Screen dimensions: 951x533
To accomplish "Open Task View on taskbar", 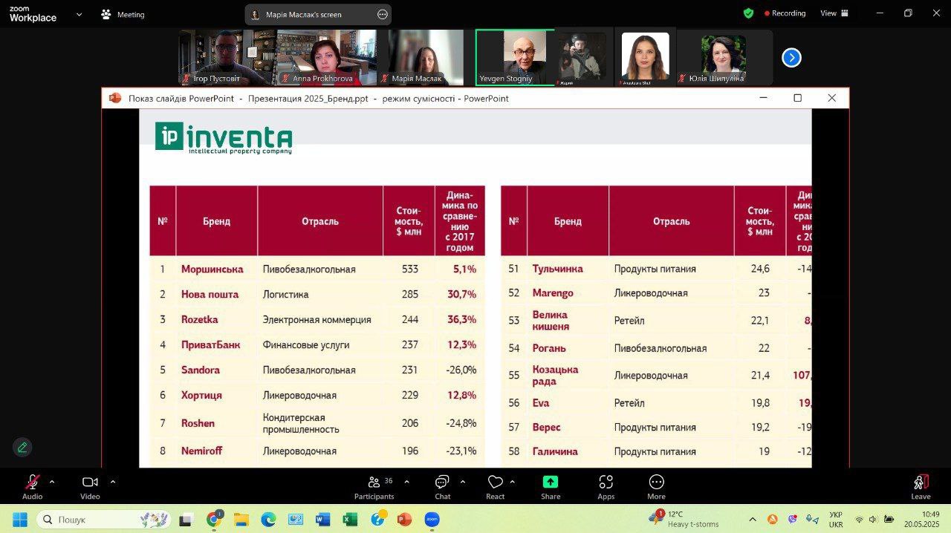I will click(186, 519).
